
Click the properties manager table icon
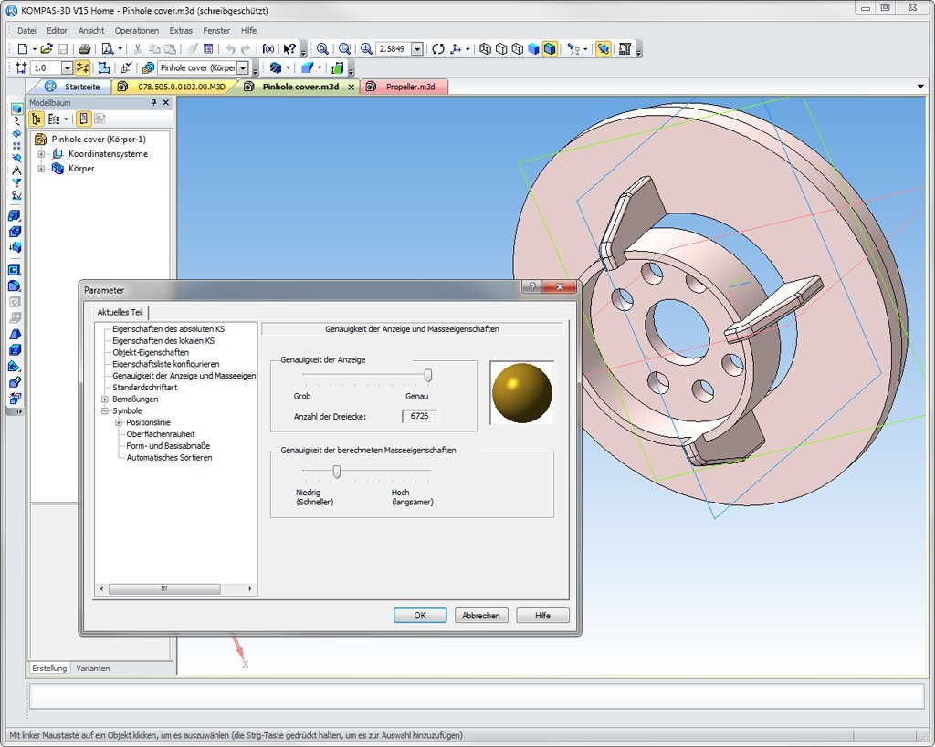tap(208, 49)
